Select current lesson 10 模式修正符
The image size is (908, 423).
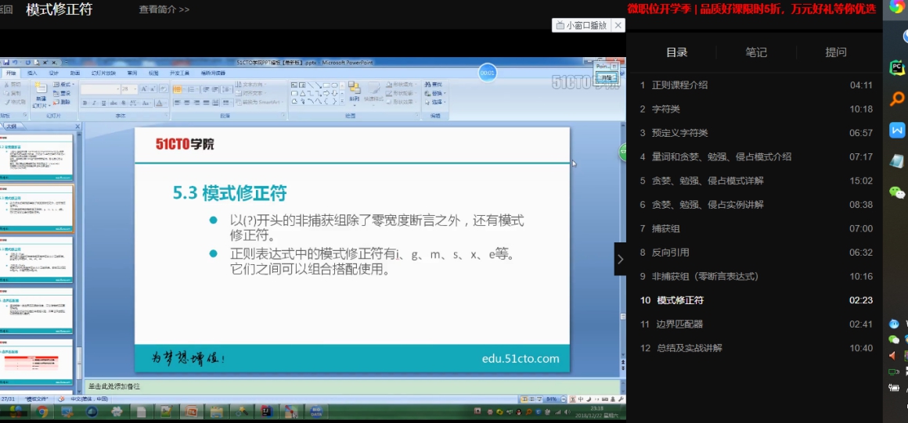pos(755,300)
